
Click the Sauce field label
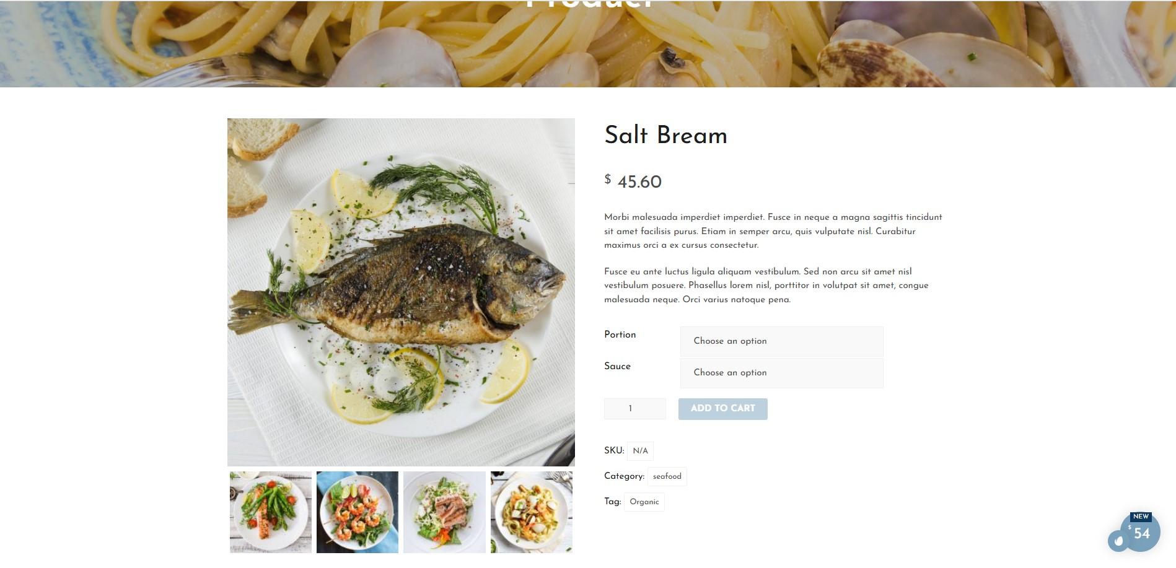617,366
